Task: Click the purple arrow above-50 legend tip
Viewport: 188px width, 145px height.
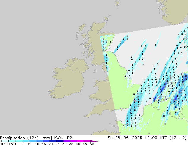Action: pyautogui.click(x=94, y=141)
